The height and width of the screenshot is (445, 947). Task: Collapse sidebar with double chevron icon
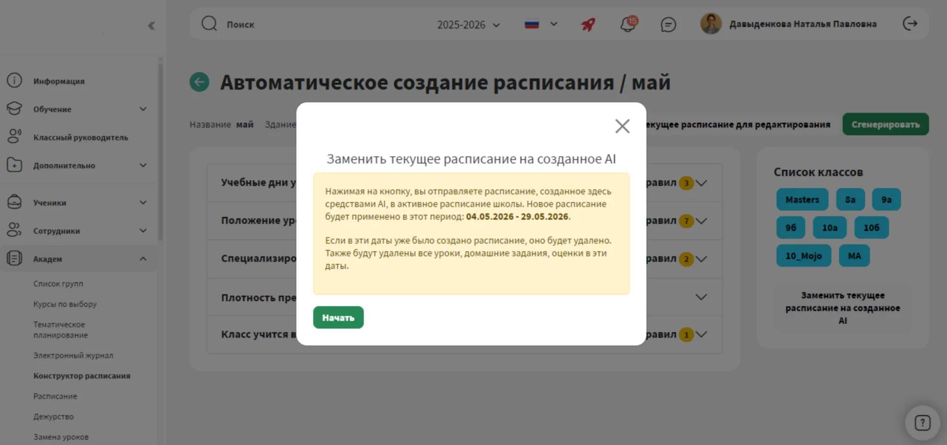tap(152, 26)
